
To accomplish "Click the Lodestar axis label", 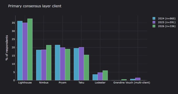I will point(100,83).
